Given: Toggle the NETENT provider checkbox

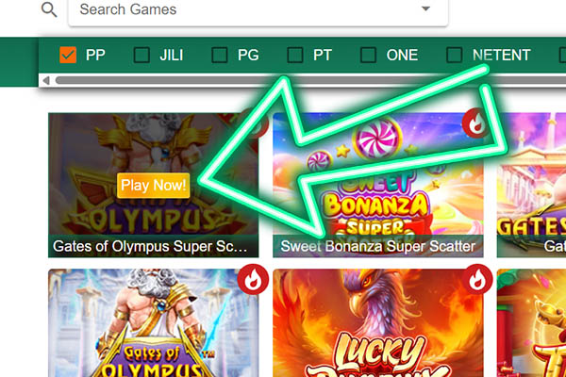Looking at the screenshot, I should (454, 56).
